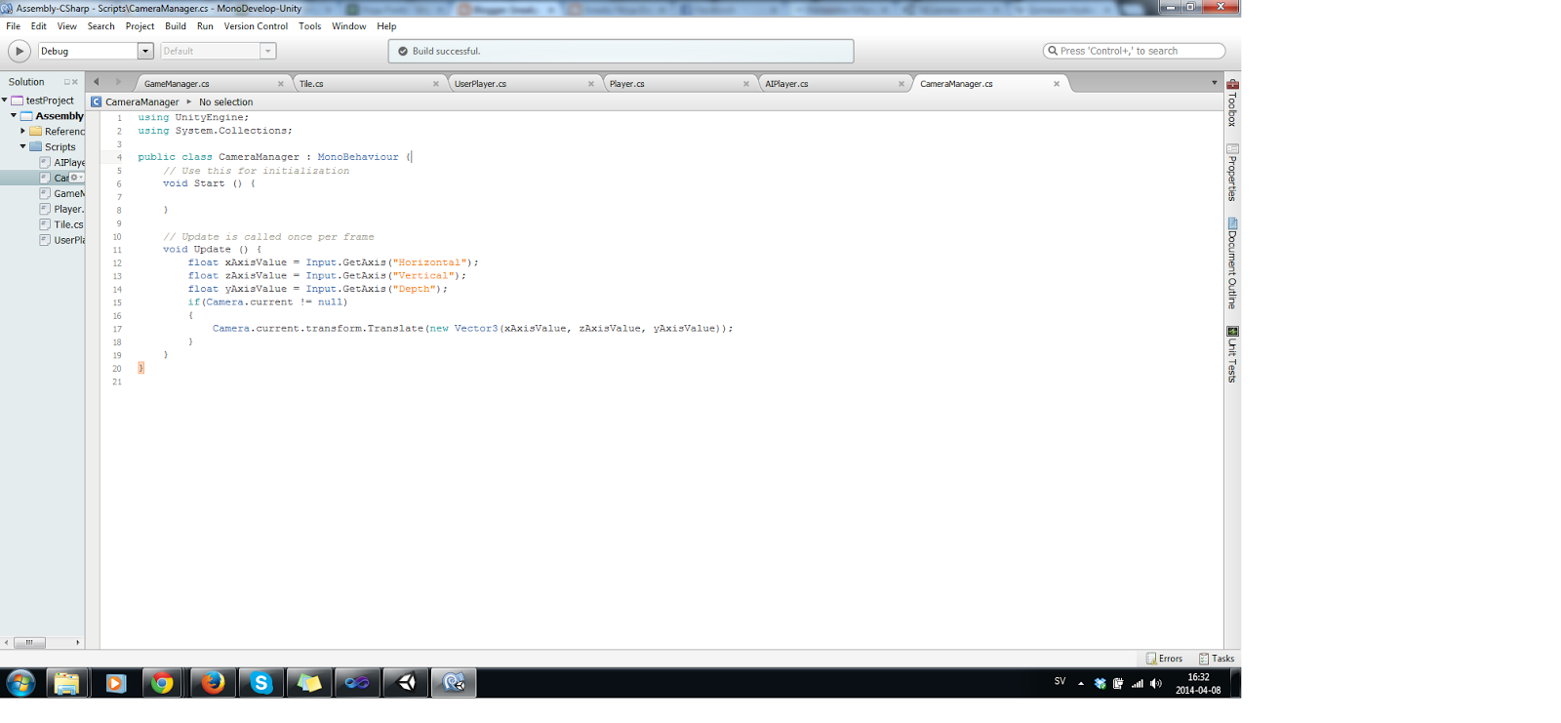The width and height of the screenshot is (1561, 723).
Task: Open the Build menu
Action: pos(176,26)
